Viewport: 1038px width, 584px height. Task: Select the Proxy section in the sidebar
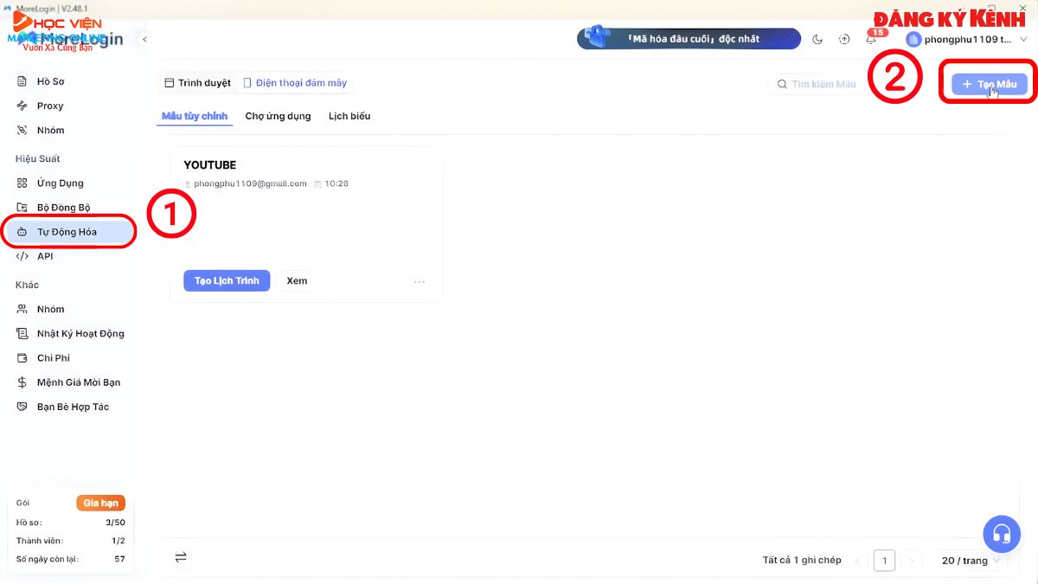tap(49, 105)
